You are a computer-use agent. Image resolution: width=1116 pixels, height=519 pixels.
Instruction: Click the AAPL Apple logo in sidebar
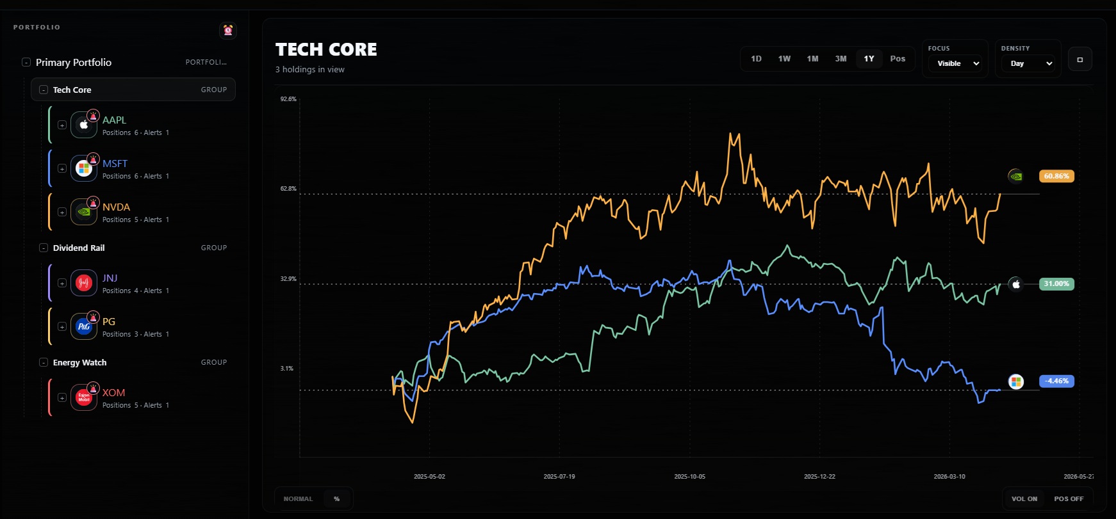tap(84, 125)
